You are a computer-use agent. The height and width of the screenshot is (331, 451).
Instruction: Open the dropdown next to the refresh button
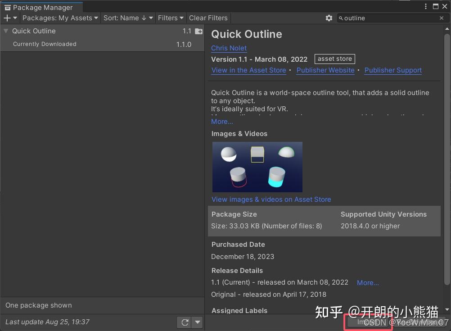coord(197,322)
